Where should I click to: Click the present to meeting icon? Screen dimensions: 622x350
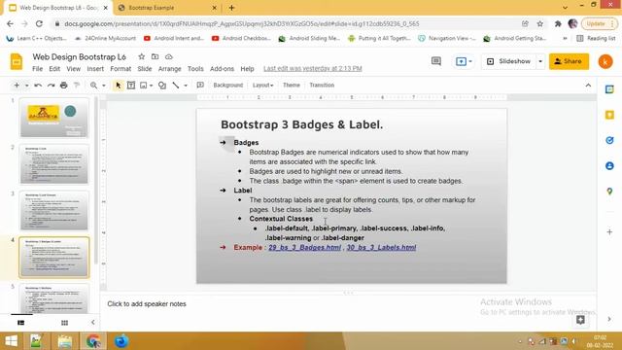tap(461, 61)
